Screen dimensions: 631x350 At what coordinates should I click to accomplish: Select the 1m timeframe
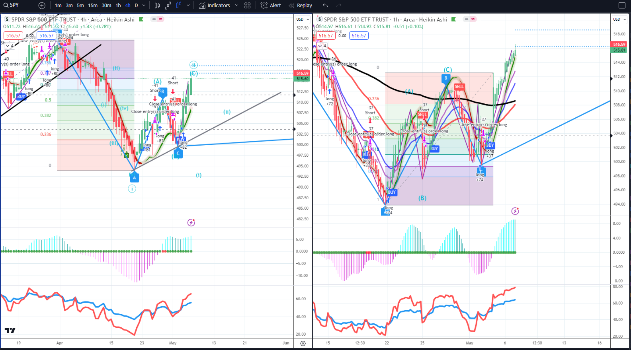point(58,6)
